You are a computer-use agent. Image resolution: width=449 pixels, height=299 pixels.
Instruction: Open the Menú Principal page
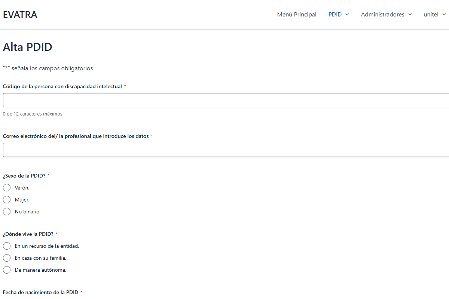pos(297,15)
